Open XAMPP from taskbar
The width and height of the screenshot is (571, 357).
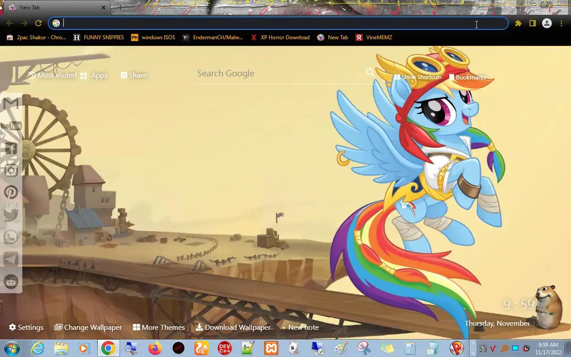coord(271,348)
